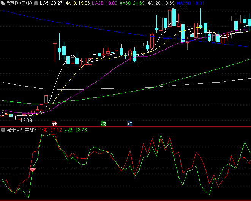
Task: Open the dropdown arrow beside 致远互联(日线)
Action: pos(36,3)
